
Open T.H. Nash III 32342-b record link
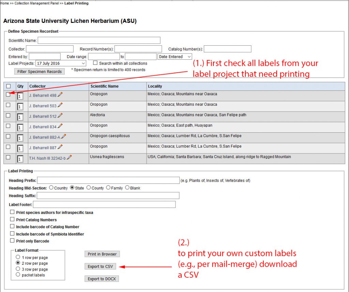(x=47, y=158)
